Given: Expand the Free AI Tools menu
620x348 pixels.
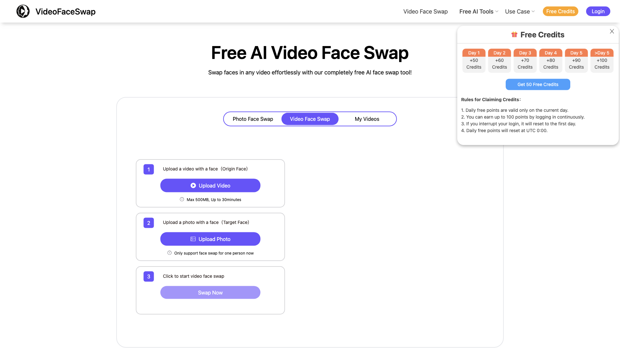Looking at the screenshot, I should click(479, 12).
